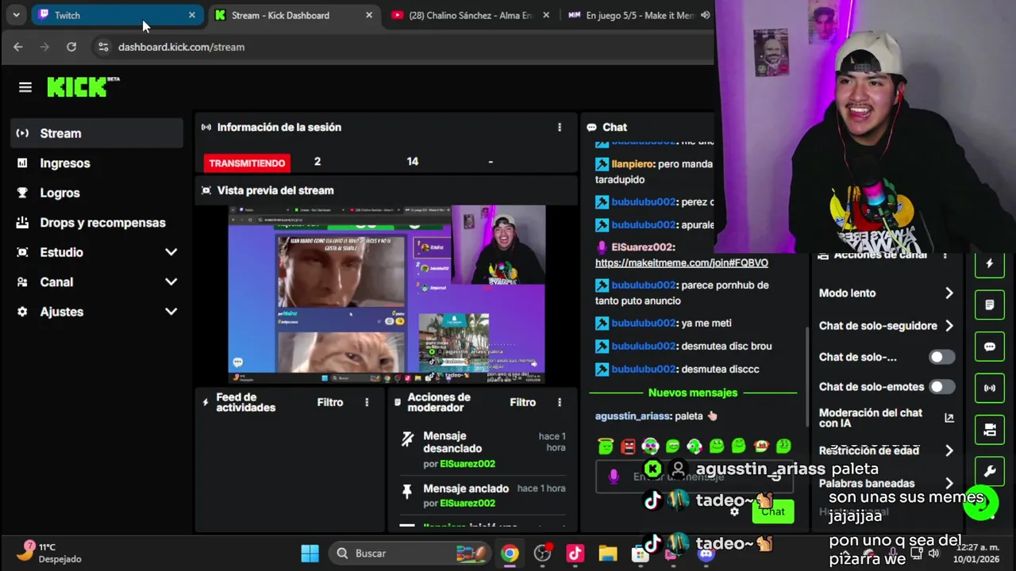View site information icon in address bar
This screenshot has width=1016, height=571.
coord(103,47)
